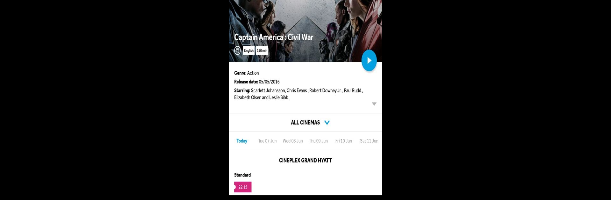Select the Today tab
The image size is (611, 200).
pyautogui.click(x=242, y=141)
